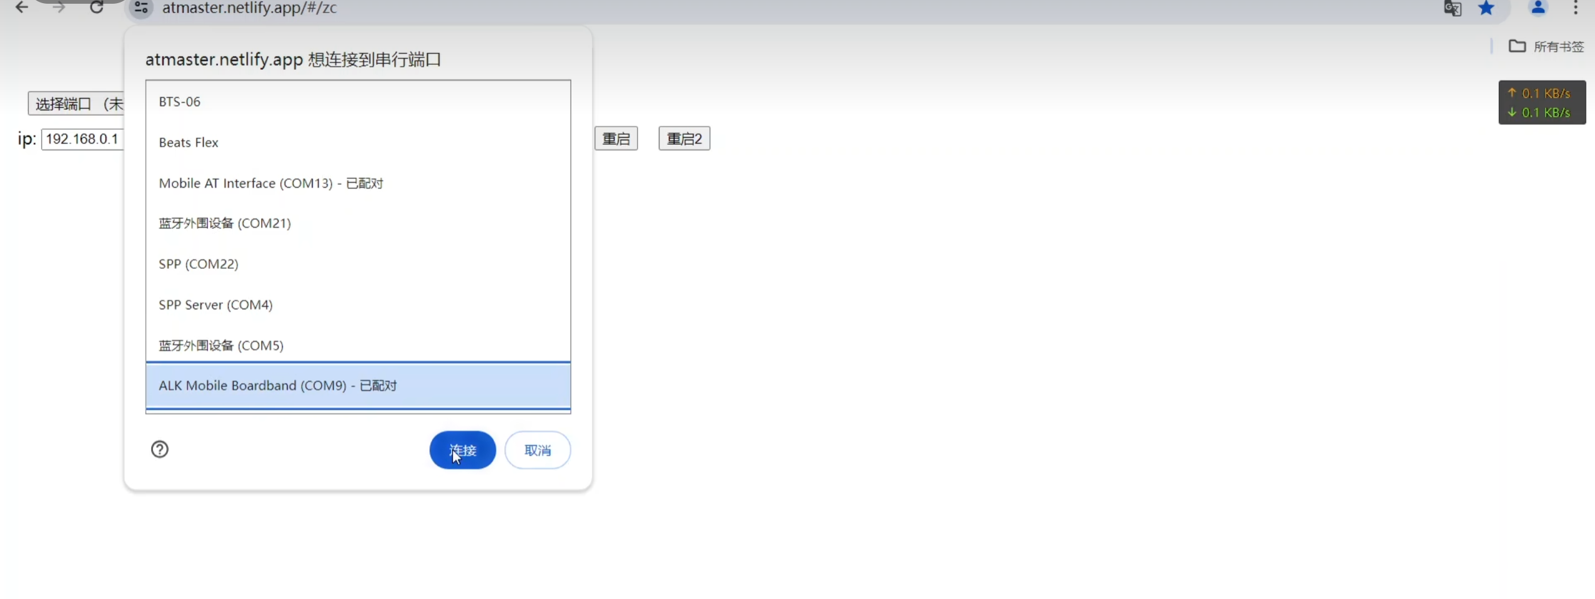Screen dimensions: 1595x599
Task: Select Beats Flex in the device list
Action: 358,142
